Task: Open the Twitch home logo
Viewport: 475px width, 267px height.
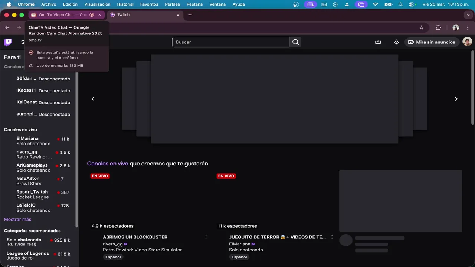Action: 8,42
